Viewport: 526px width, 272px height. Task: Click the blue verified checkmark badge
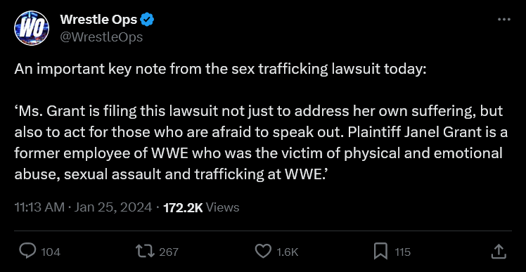coord(147,20)
